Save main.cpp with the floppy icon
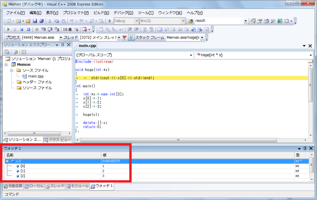This screenshot has width=317, height=200. point(35,21)
